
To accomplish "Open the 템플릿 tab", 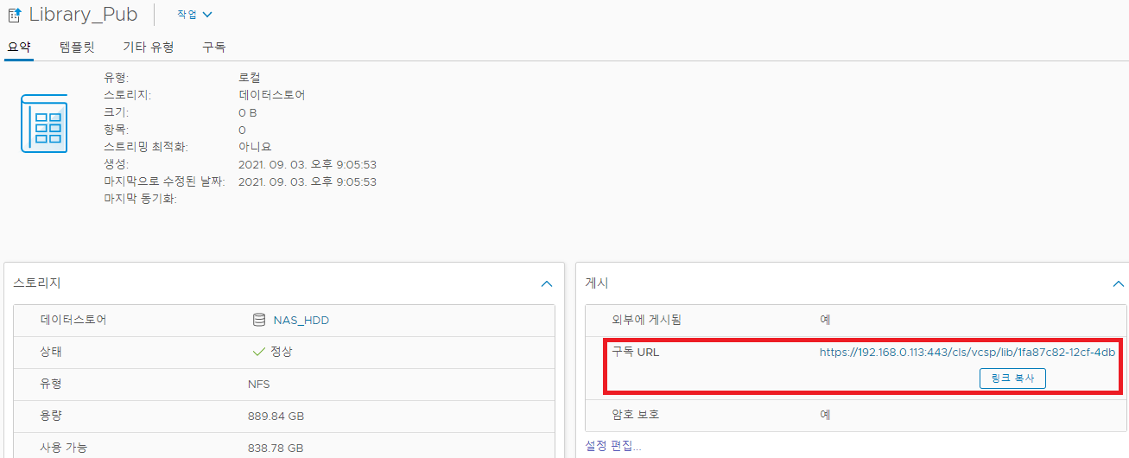I will (x=77, y=47).
